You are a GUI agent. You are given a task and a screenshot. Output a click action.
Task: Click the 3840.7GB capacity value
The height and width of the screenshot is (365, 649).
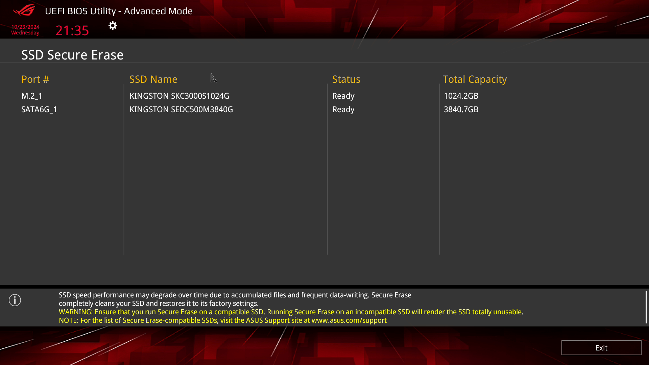(x=461, y=109)
